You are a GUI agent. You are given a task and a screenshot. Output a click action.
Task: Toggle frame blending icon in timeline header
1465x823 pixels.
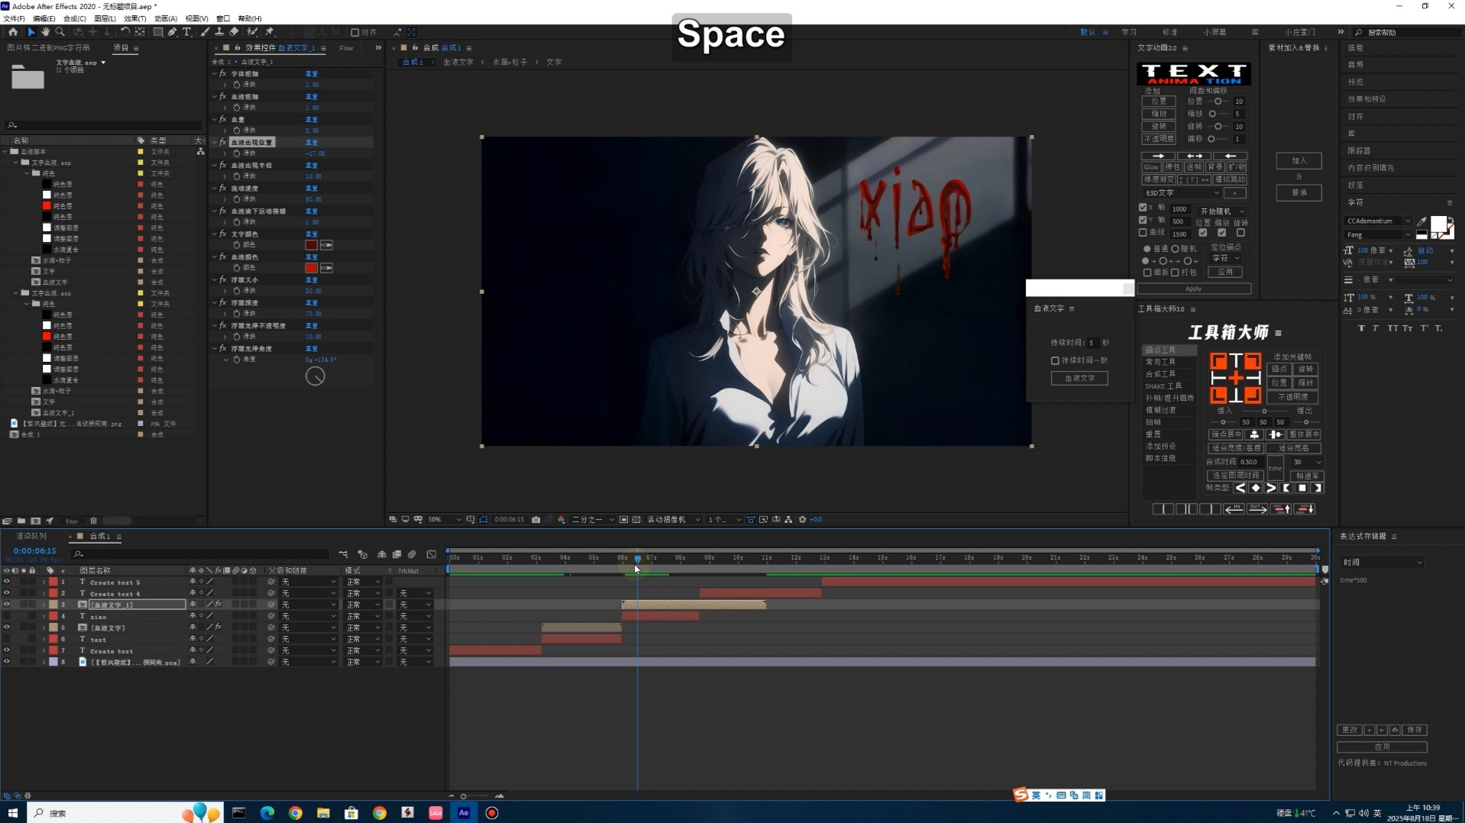pyautogui.click(x=396, y=554)
